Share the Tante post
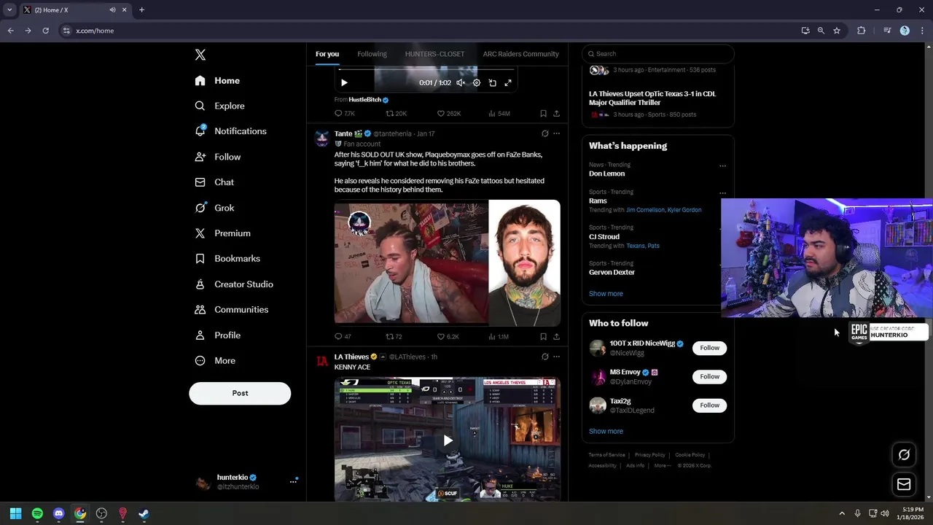Screen dimensions: 933x525 [556, 337]
